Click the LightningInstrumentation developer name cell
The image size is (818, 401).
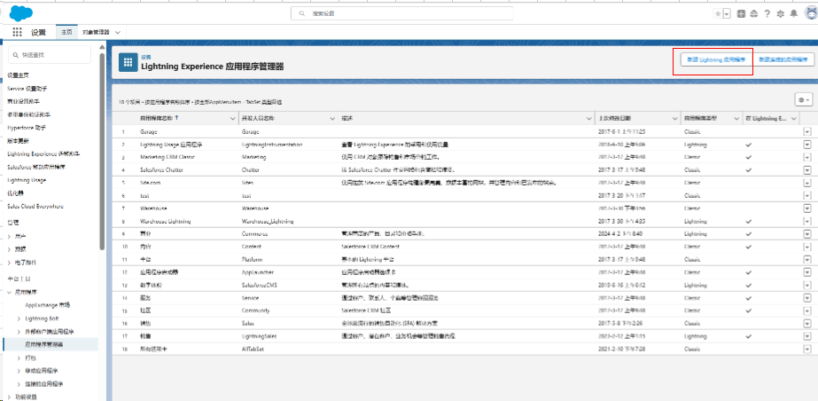click(x=272, y=145)
